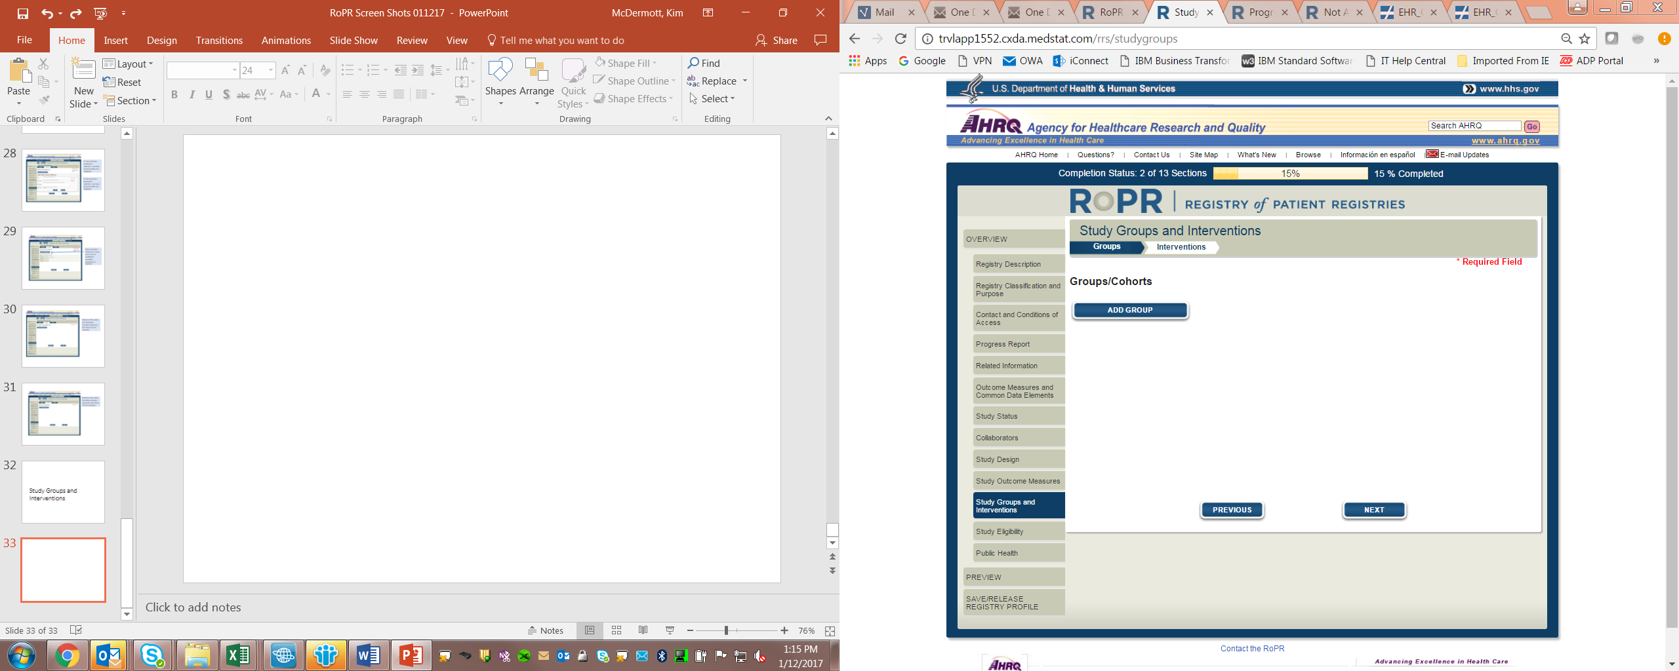Reload the Chrome page

900,39
